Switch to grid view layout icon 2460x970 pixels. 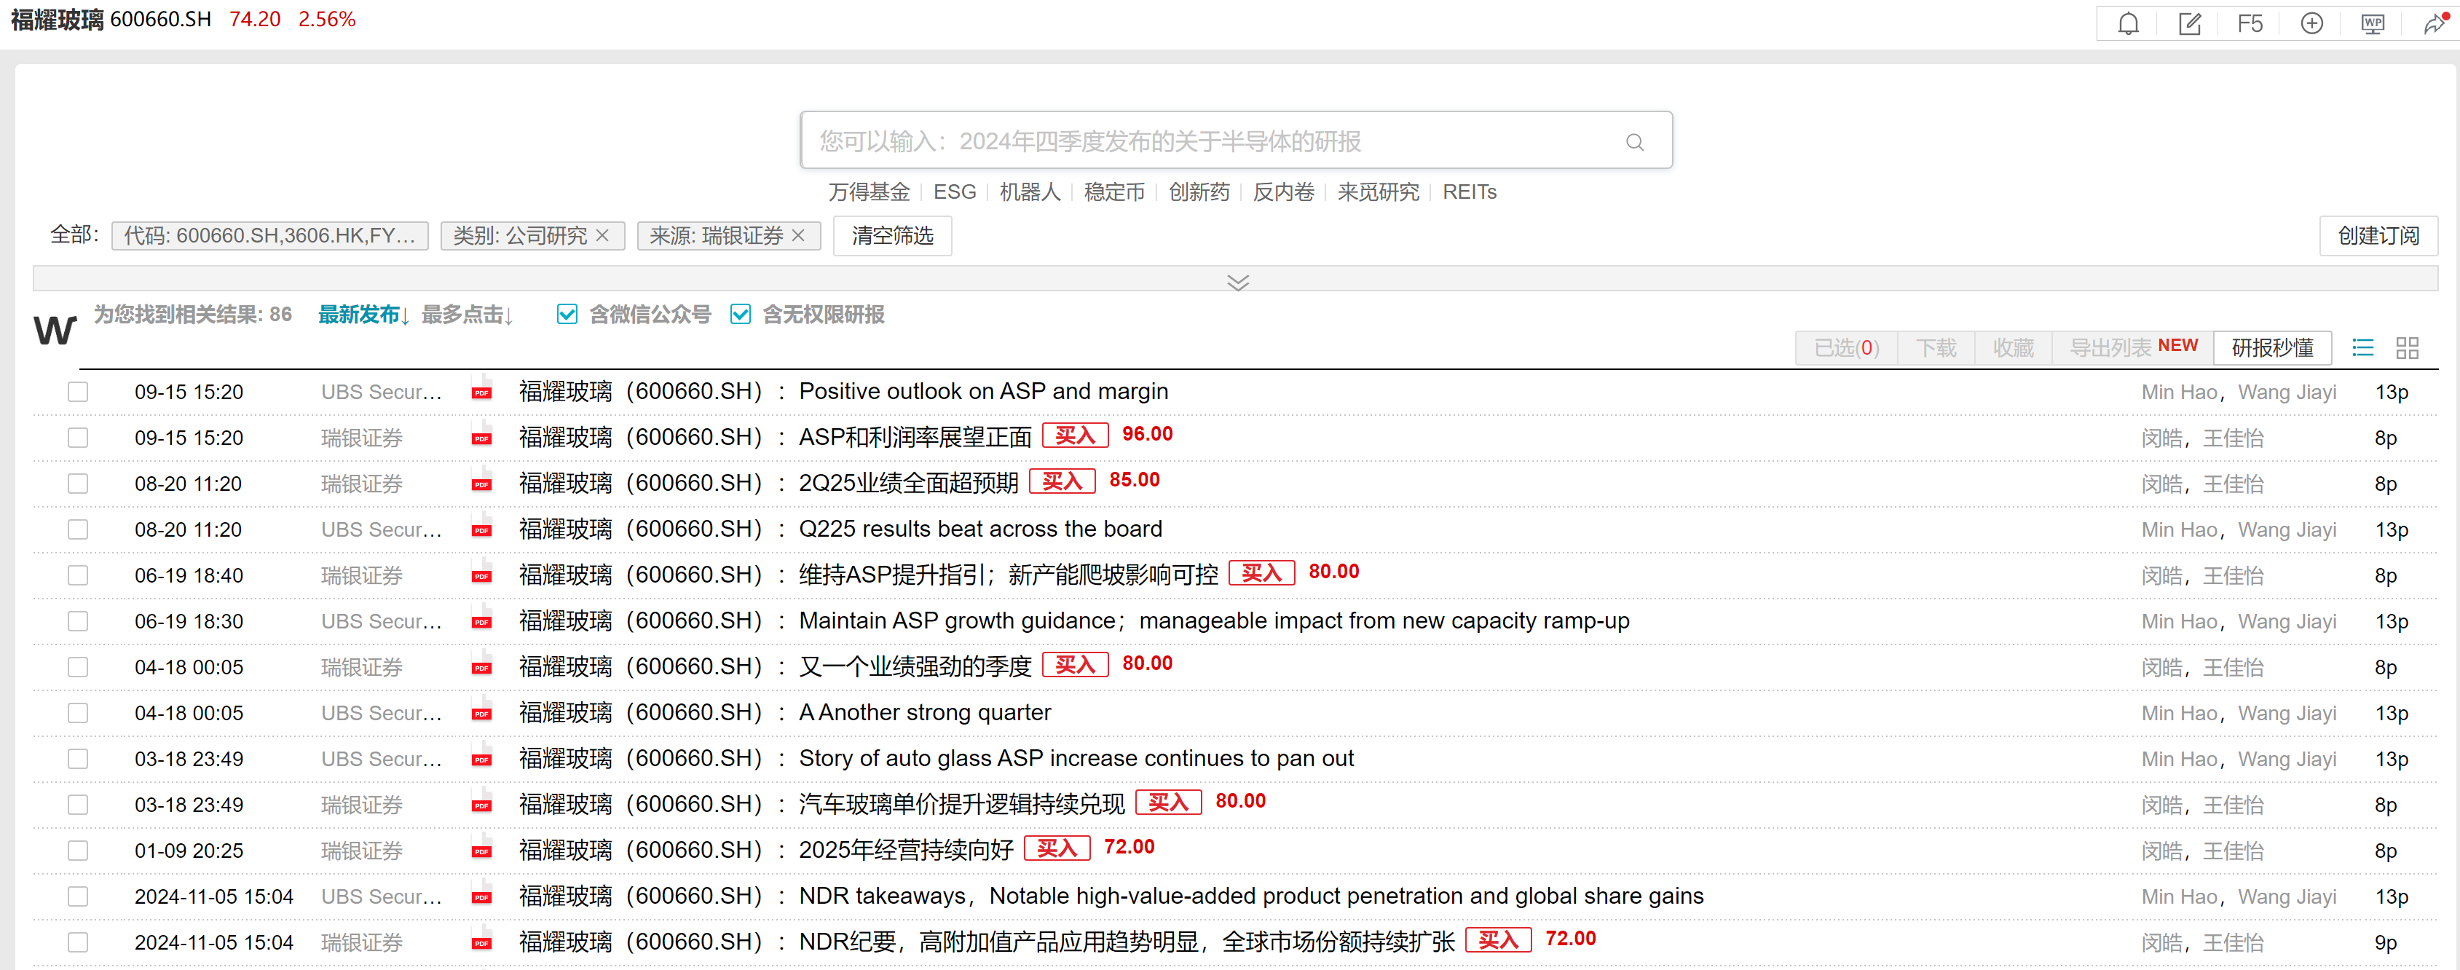point(2407,347)
